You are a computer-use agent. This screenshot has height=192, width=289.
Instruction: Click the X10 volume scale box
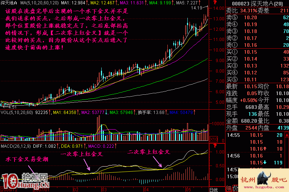[214, 139]
